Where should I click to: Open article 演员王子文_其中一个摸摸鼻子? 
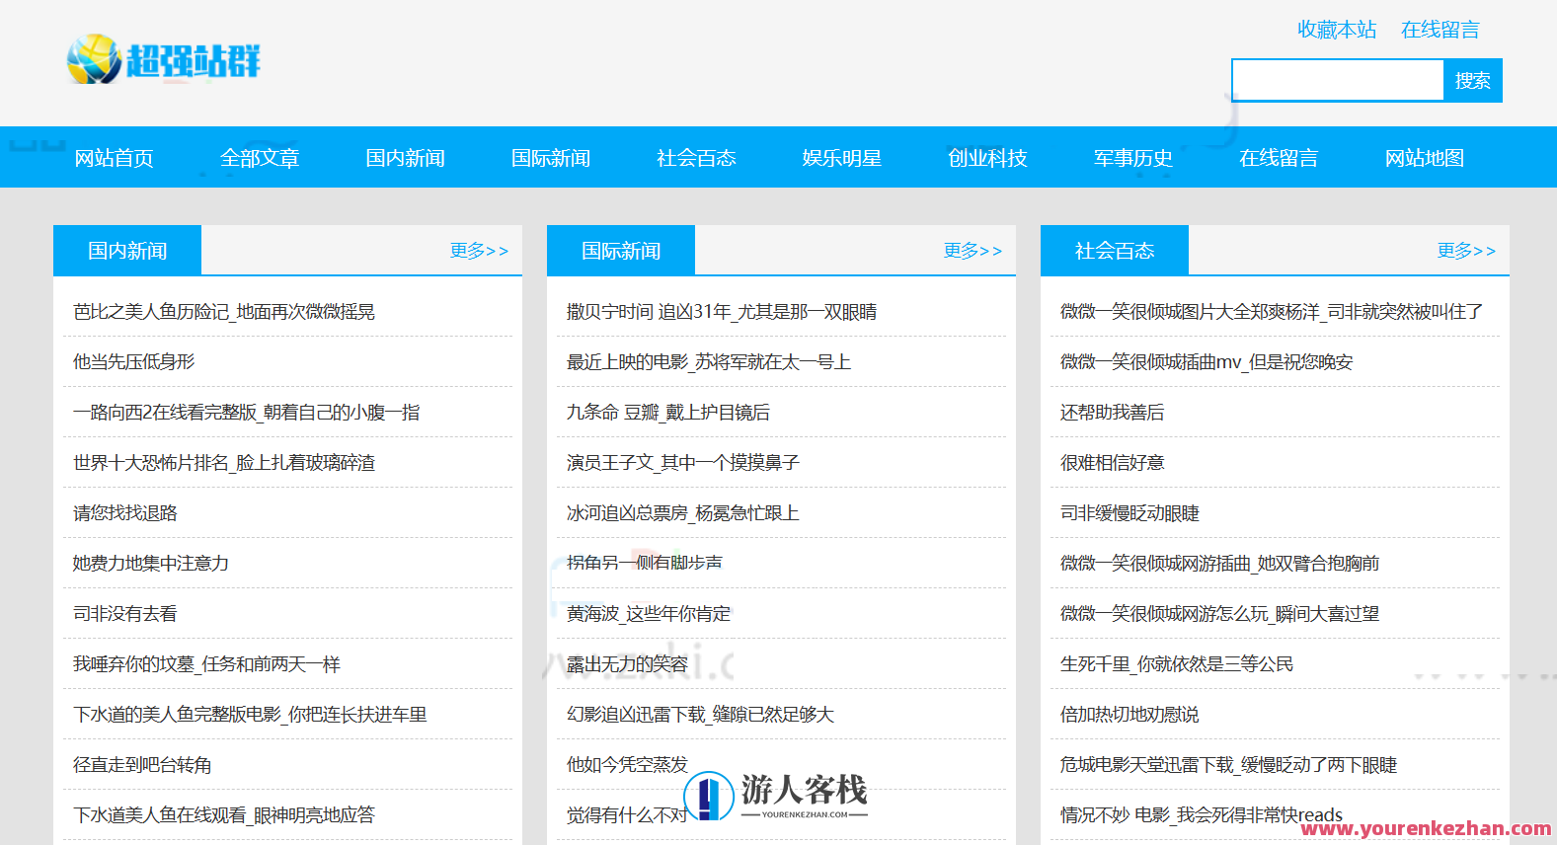click(683, 463)
